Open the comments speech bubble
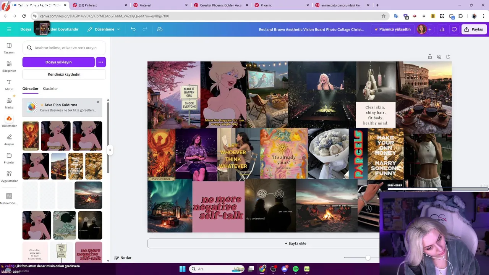Viewport: 489px width, 275px height. coord(454,29)
